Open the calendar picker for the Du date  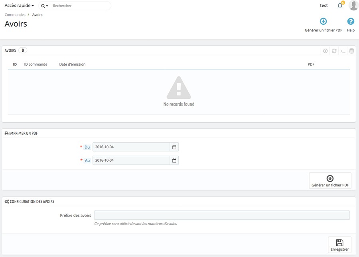(x=174, y=147)
